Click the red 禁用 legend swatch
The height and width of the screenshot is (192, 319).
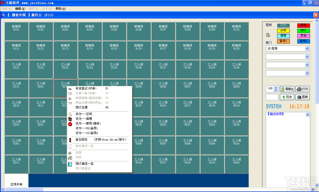[x=304, y=25]
